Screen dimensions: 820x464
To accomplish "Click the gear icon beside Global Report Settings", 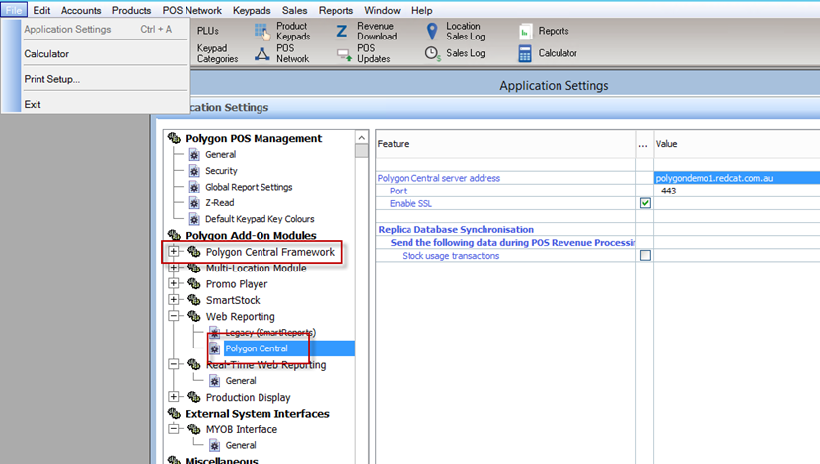I will click(x=194, y=188).
